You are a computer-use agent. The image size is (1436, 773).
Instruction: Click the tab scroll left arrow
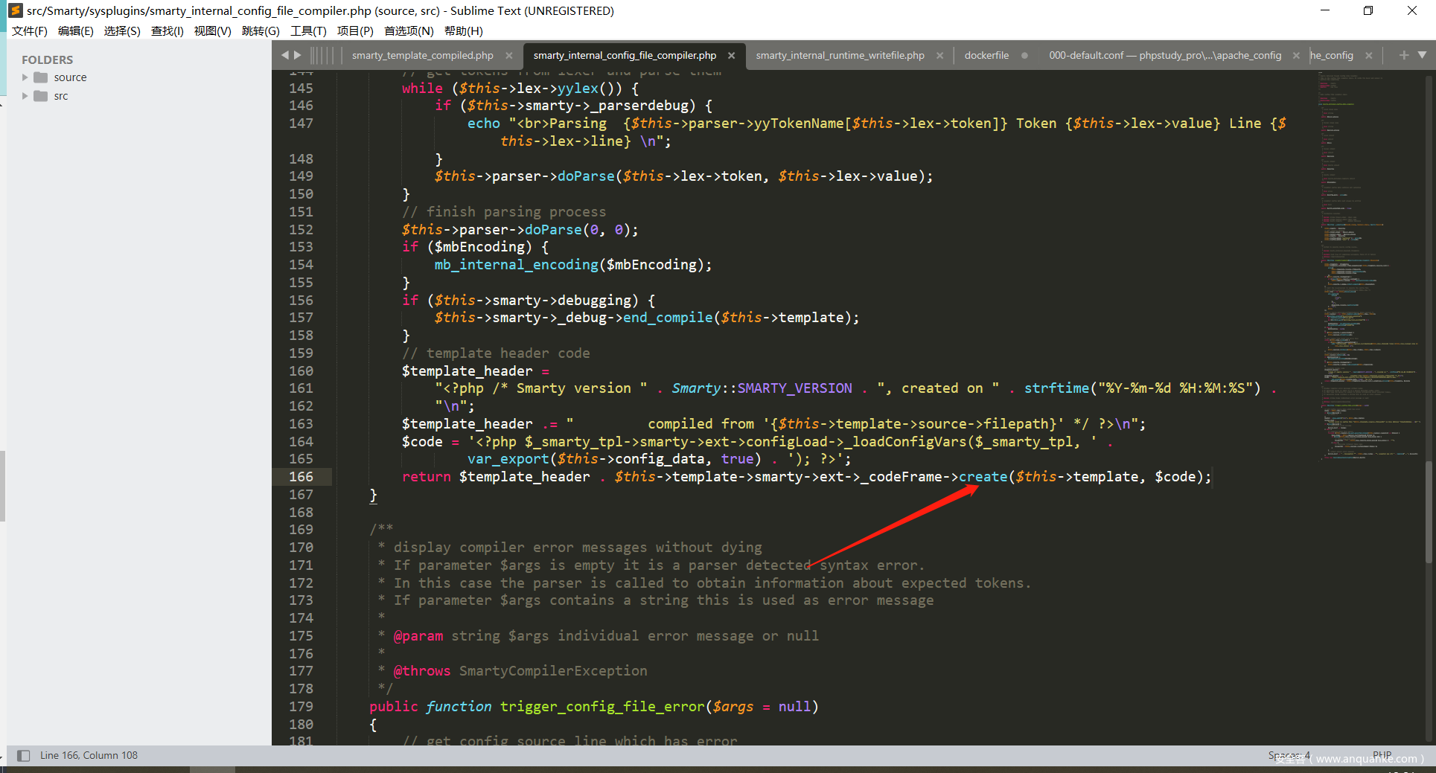coord(284,55)
